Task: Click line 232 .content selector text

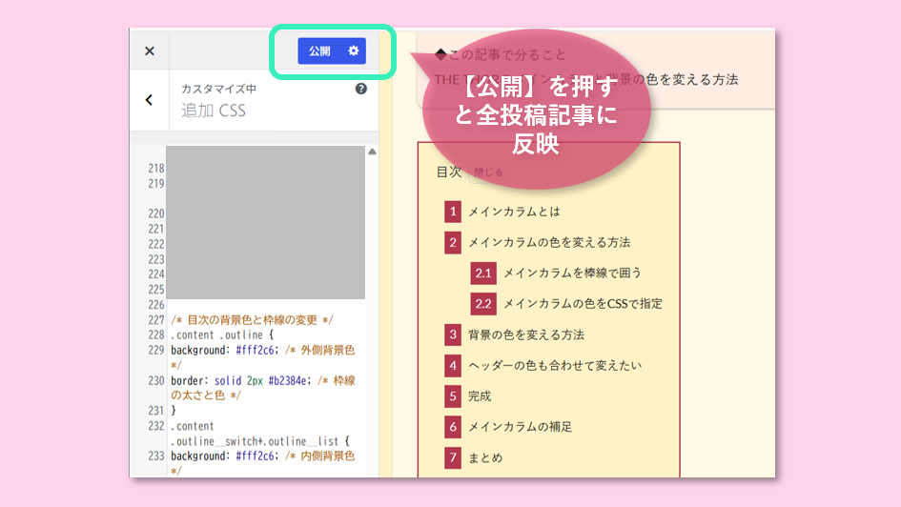Action: click(x=192, y=426)
